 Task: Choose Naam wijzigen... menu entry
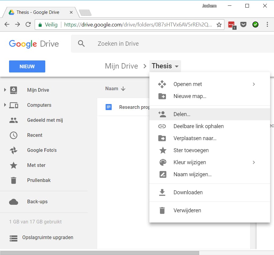point(209,174)
